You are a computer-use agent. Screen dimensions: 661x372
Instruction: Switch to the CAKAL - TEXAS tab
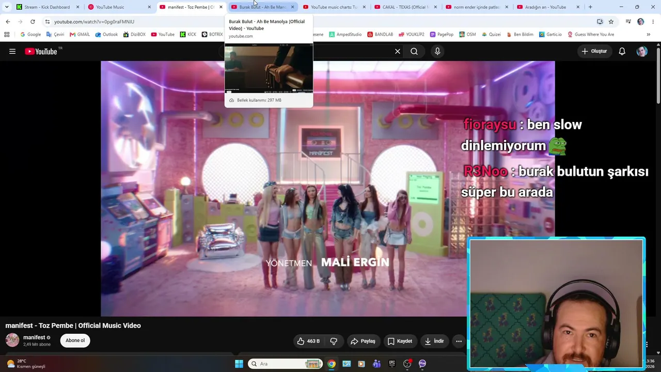coord(405,7)
